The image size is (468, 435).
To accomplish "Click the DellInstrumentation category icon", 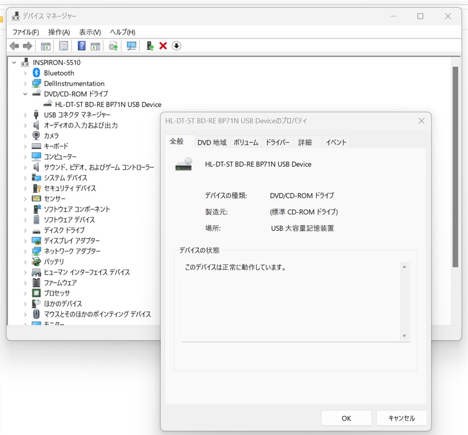I will [x=37, y=84].
